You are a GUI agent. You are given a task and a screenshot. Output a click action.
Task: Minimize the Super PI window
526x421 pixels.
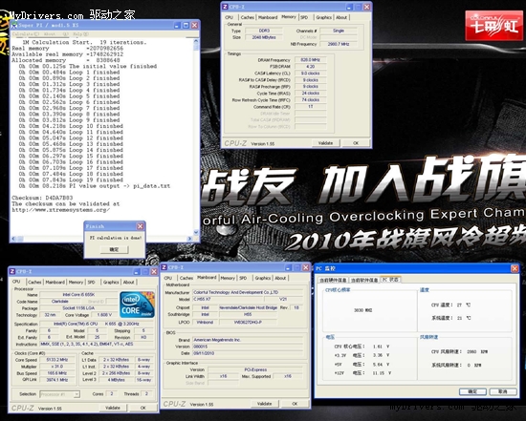(177, 25)
